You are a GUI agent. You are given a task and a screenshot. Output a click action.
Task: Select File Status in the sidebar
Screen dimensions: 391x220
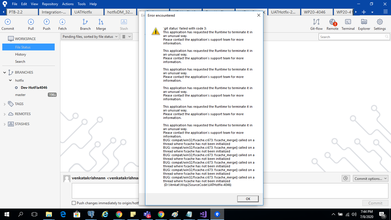[28, 47]
